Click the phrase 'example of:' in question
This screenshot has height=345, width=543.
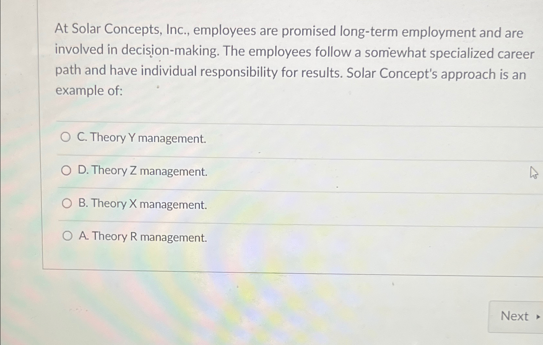click(x=88, y=91)
